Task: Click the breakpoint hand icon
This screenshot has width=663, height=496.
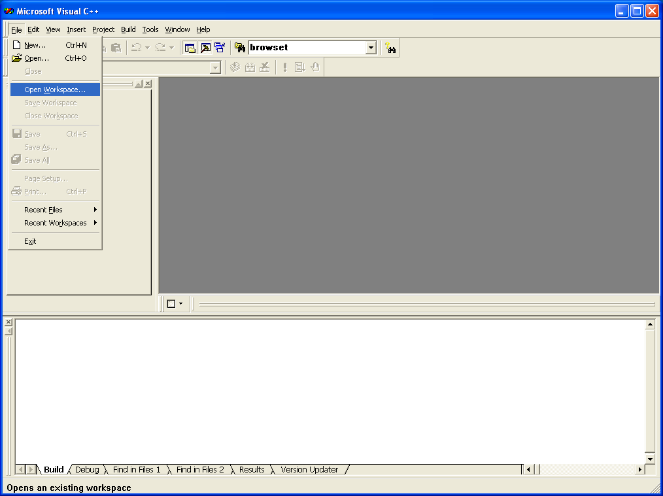Action: (x=315, y=67)
